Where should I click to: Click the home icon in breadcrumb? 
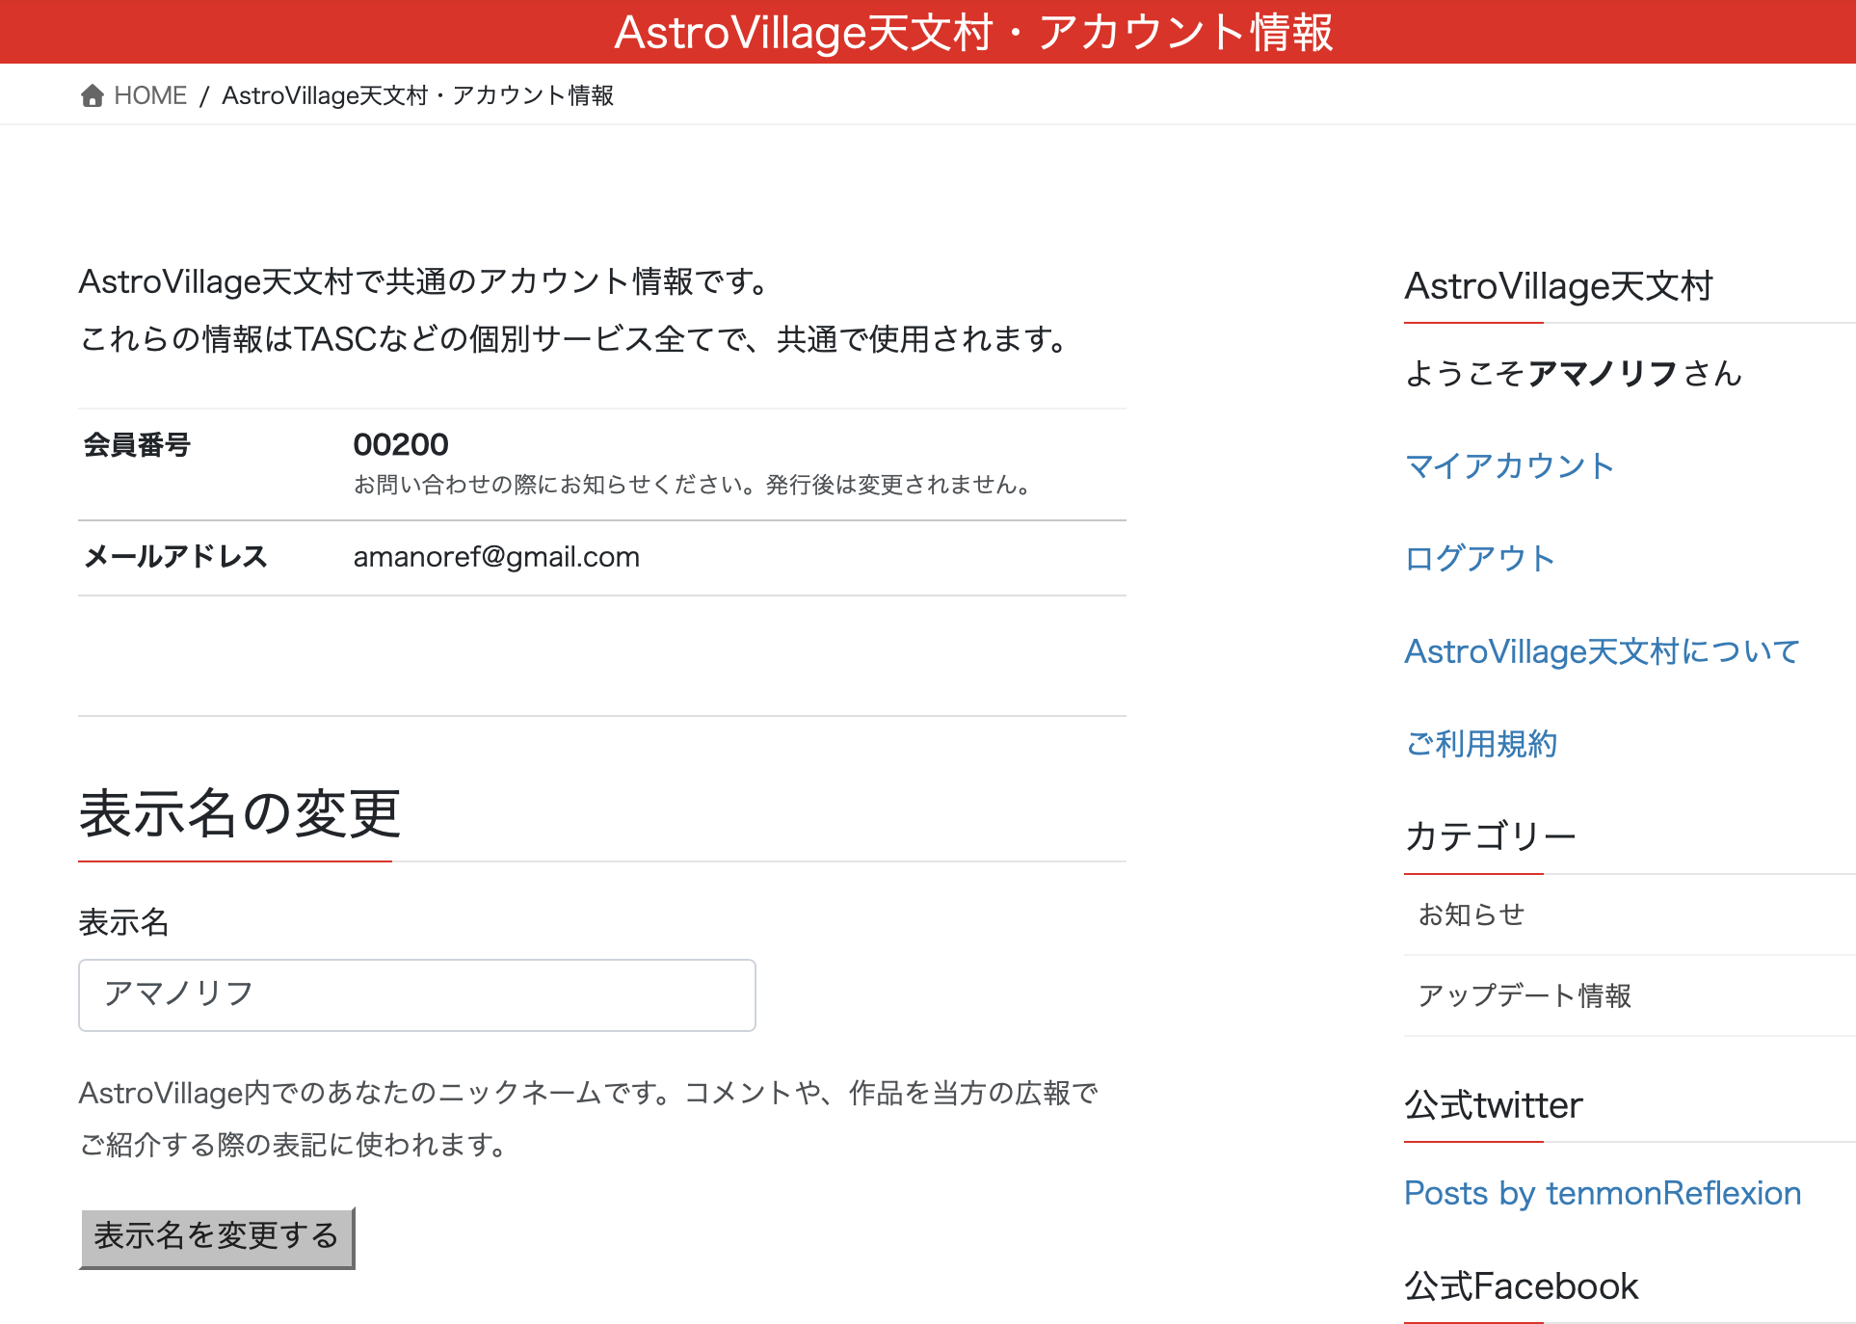93,95
